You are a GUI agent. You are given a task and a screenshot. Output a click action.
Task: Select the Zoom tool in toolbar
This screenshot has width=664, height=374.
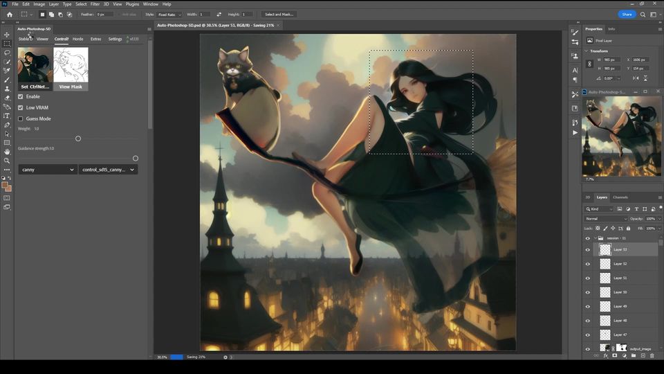(x=7, y=161)
